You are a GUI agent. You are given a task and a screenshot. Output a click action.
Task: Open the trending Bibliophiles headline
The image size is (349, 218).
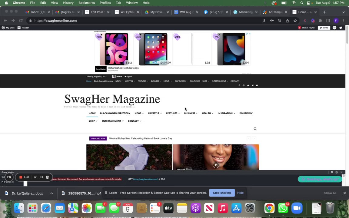point(141,138)
